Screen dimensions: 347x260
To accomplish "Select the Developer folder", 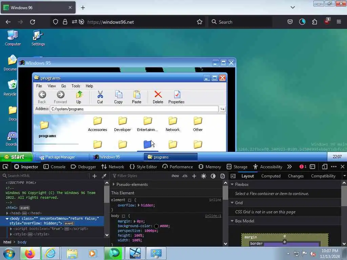I will pyautogui.click(x=123, y=124).
